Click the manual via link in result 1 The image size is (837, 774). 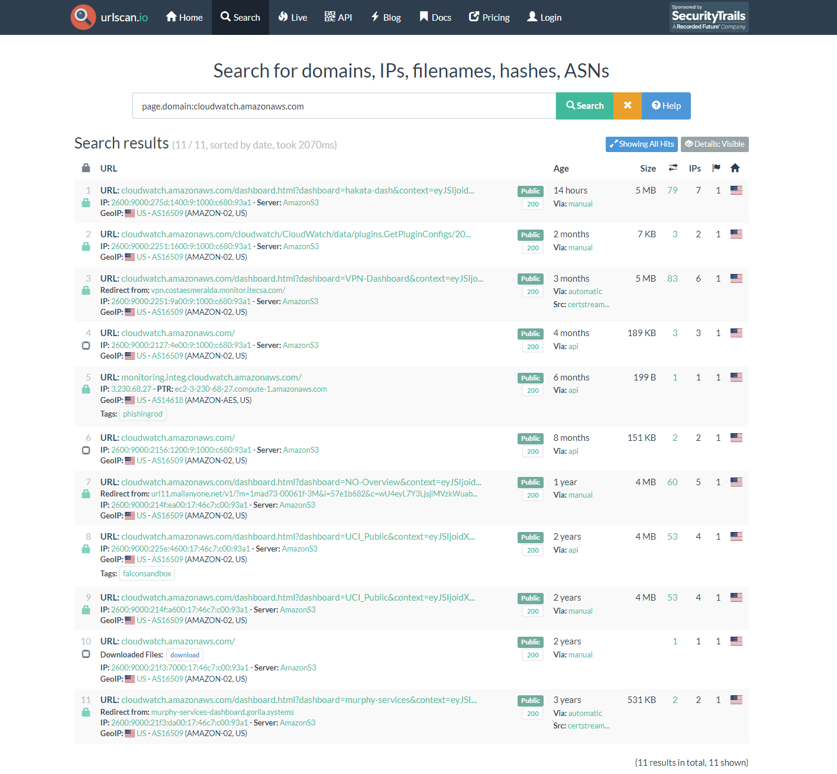[580, 204]
